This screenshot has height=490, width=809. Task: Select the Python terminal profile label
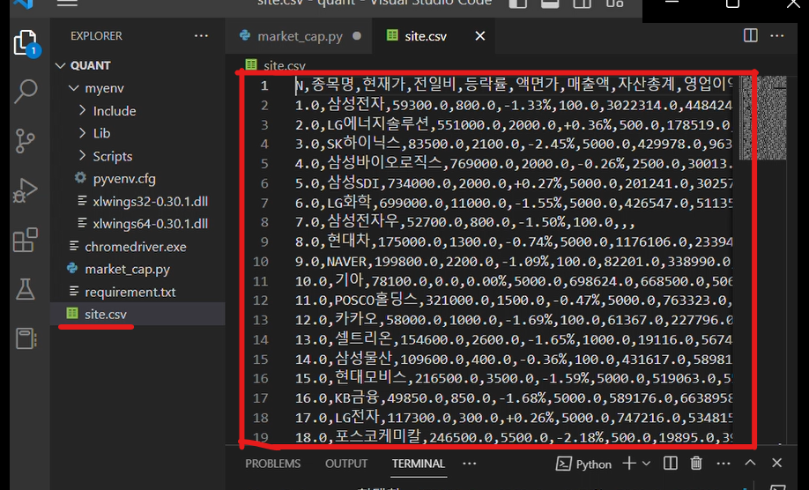583,464
